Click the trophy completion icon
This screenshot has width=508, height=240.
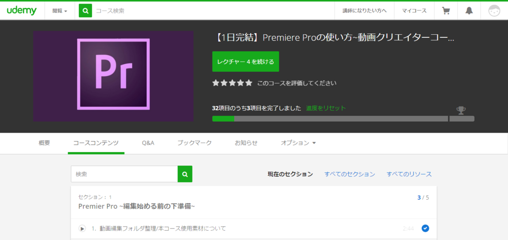point(461,111)
